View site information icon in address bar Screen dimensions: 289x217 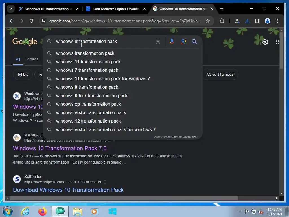click(x=44, y=21)
